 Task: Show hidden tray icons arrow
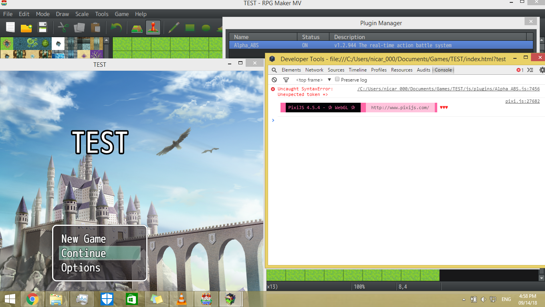point(464,299)
